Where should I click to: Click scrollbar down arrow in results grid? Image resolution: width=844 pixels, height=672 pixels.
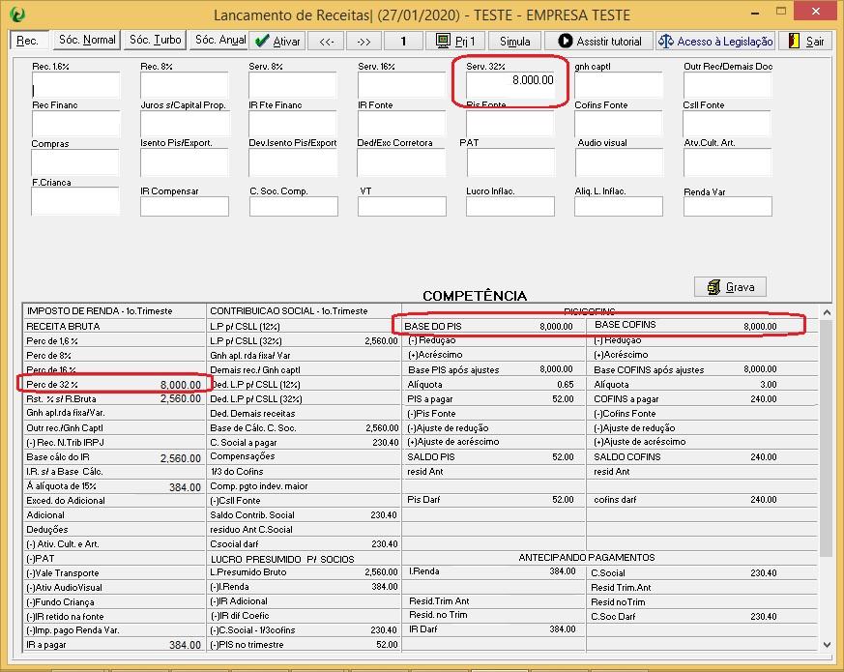tap(826, 644)
